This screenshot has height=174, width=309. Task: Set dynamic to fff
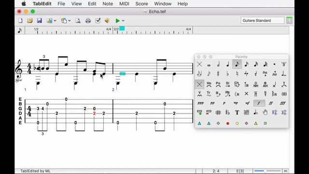[282, 103]
